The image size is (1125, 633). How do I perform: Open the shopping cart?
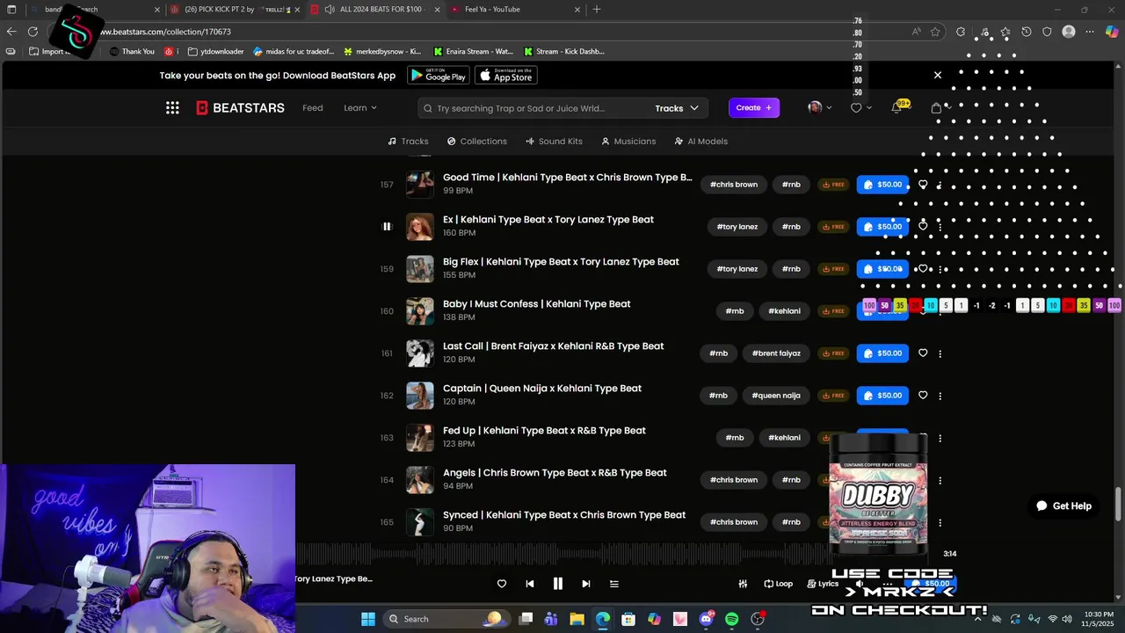(936, 108)
